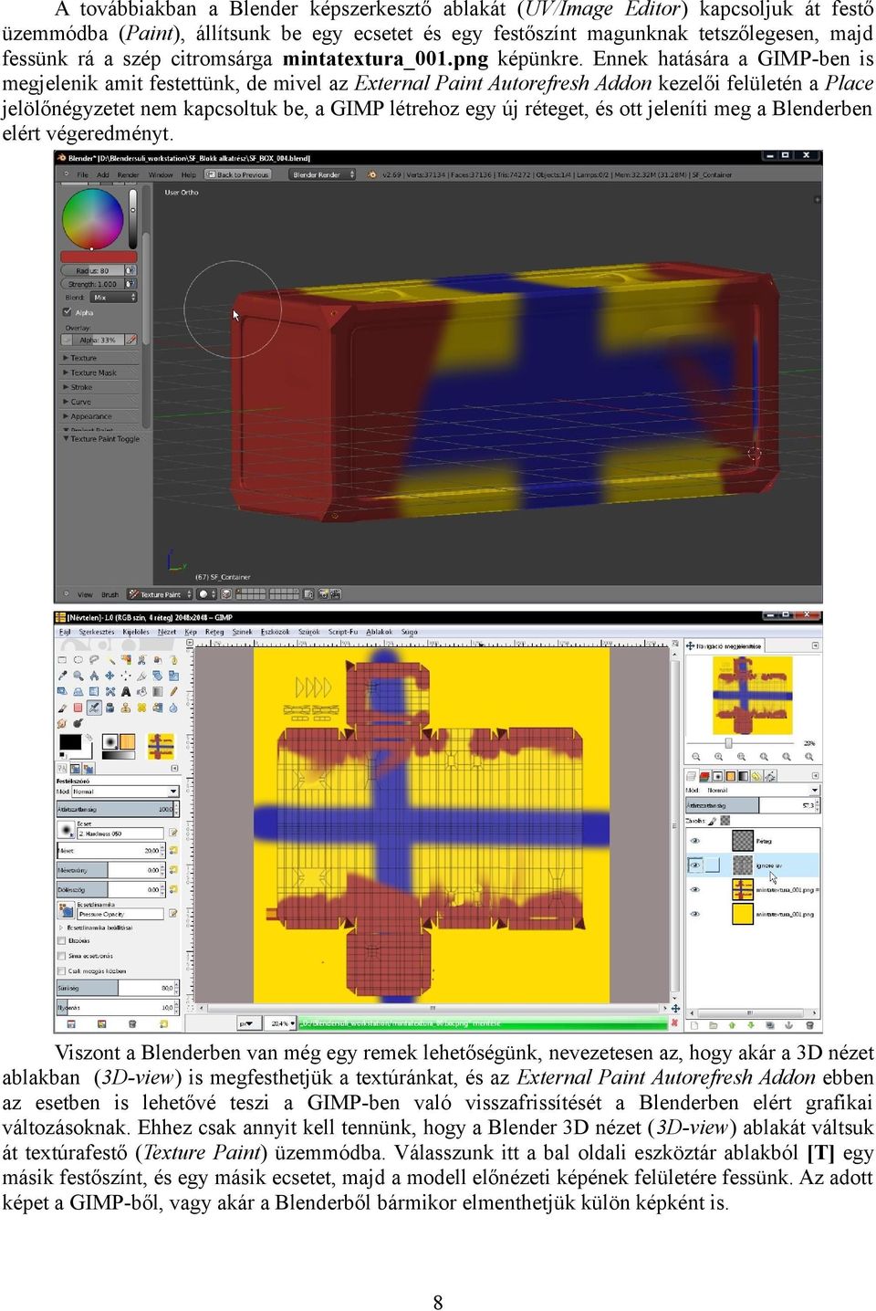Select GIMP Eraser tool
The image size is (876, 1311).
point(78,708)
